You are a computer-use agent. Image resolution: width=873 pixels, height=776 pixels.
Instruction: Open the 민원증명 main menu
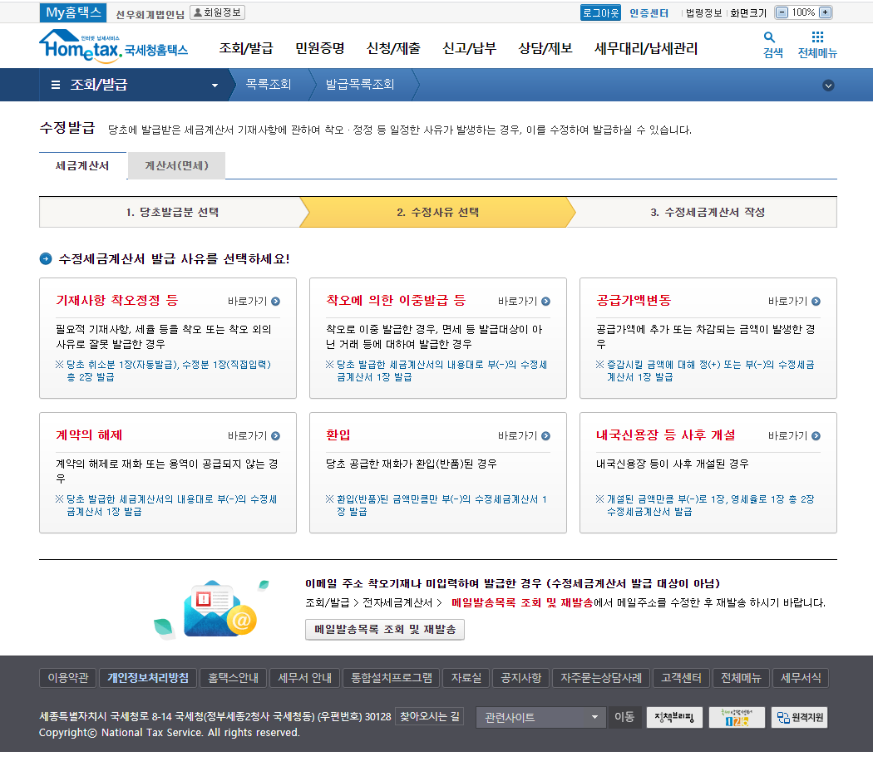click(x=319, y=48)
